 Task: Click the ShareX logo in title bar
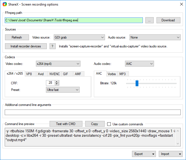(x=4, y=4)
